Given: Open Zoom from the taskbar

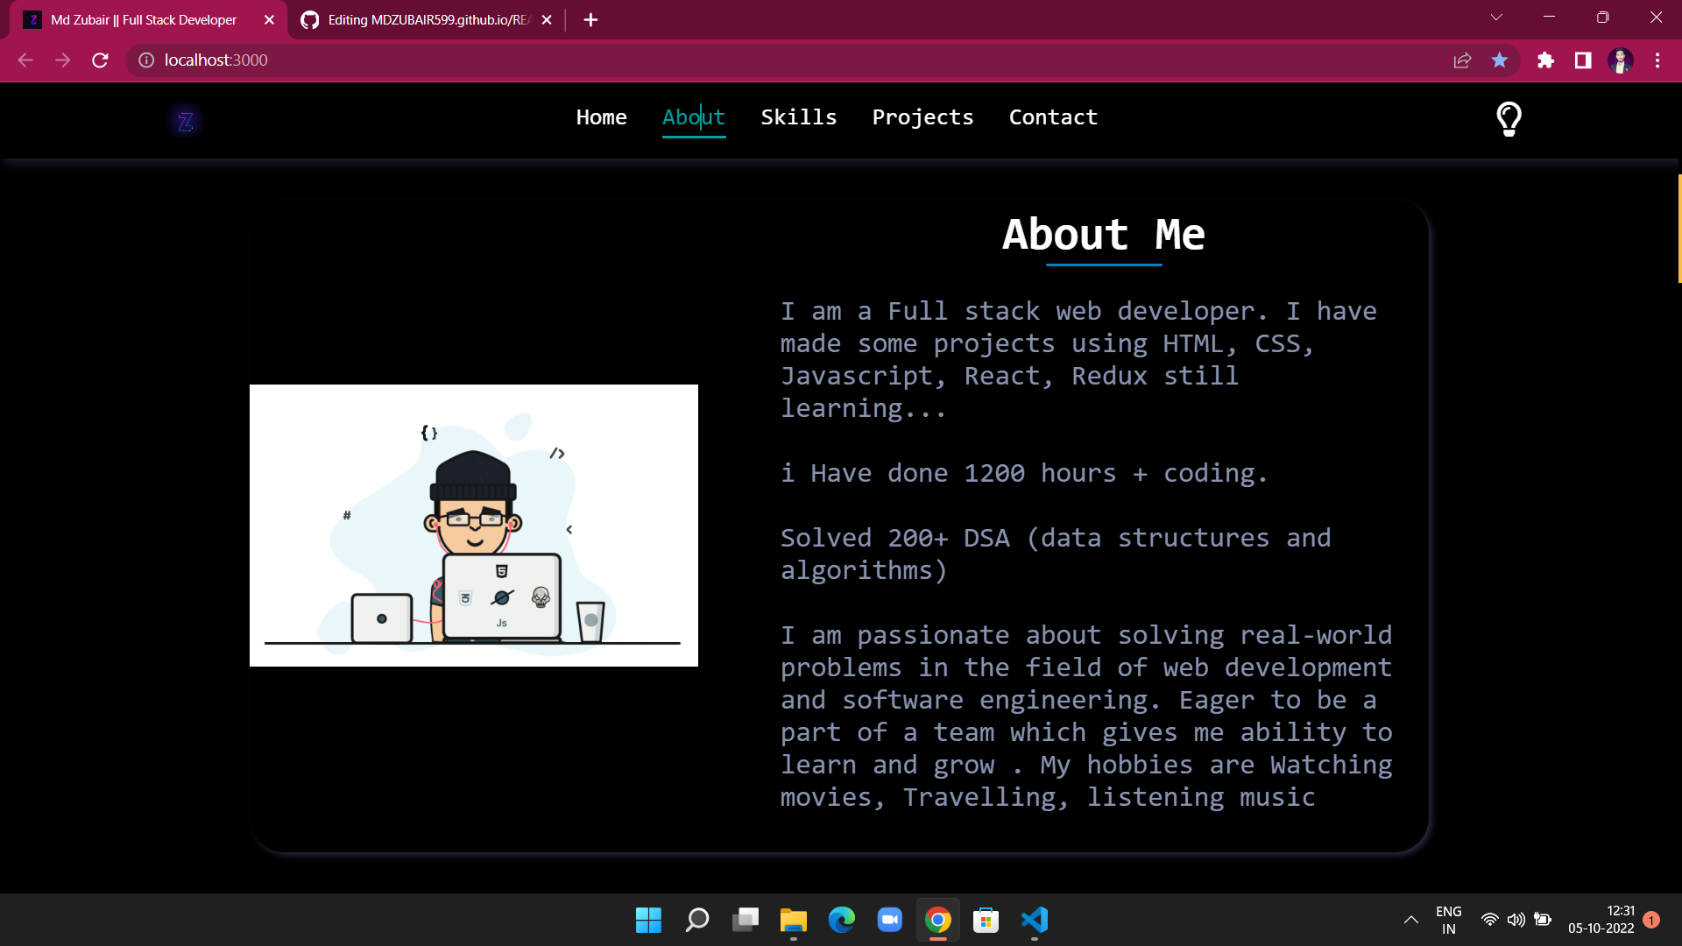Looking at the screenshot, I should (890, 920).
